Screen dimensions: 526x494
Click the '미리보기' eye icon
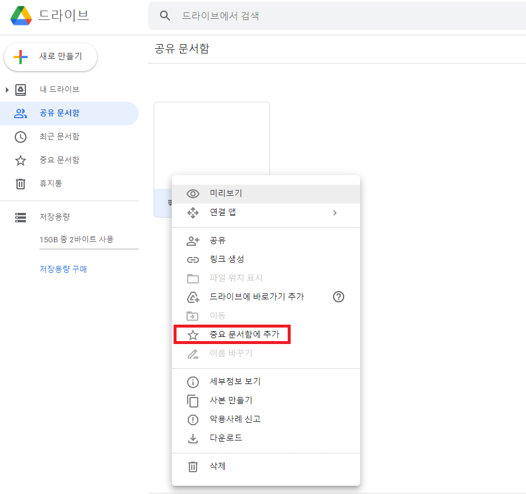pos(193,193)
